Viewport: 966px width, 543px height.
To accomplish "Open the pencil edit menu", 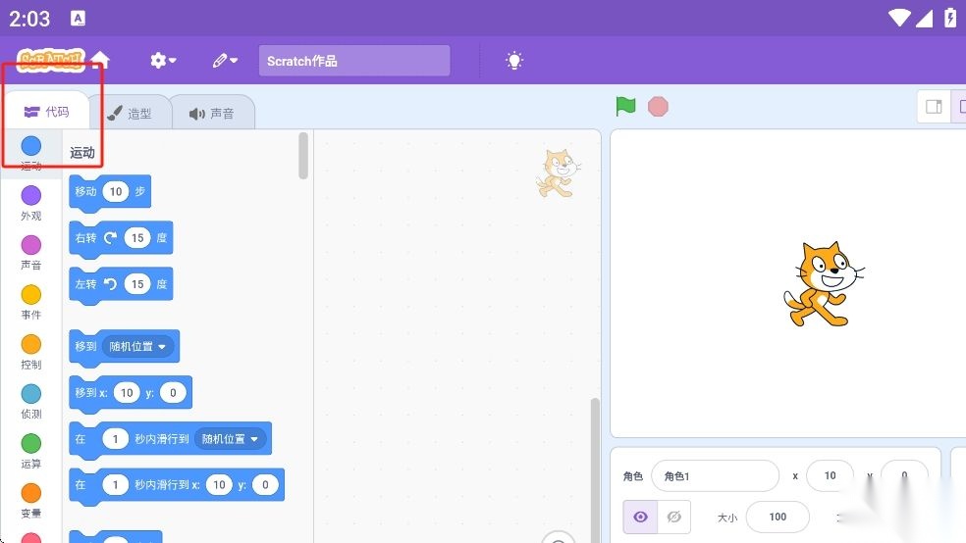I will pyautogui.click(x=225, y=60).
